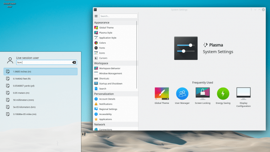Select the 0.0546807 yards result
Screen dimensions: 270x152
click(40, 86)
